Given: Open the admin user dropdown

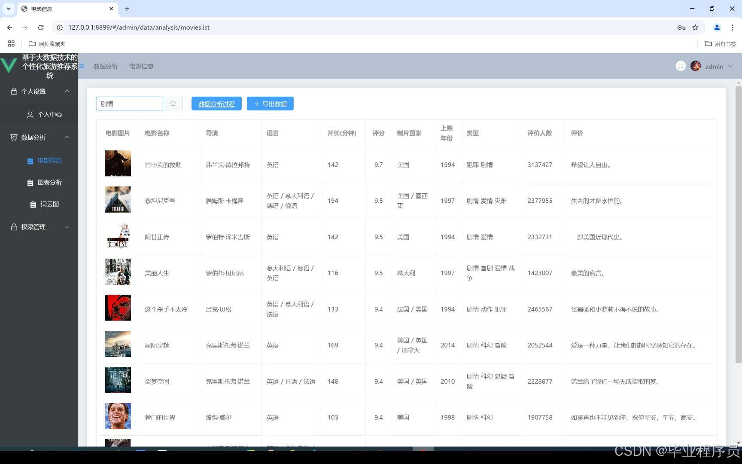Looking at the screenshot, I should 719,66.
